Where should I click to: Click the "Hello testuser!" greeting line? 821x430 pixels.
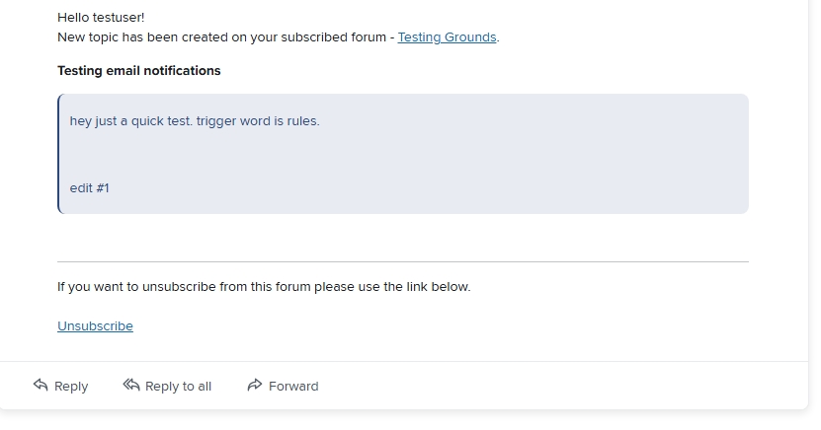point(101,18)
